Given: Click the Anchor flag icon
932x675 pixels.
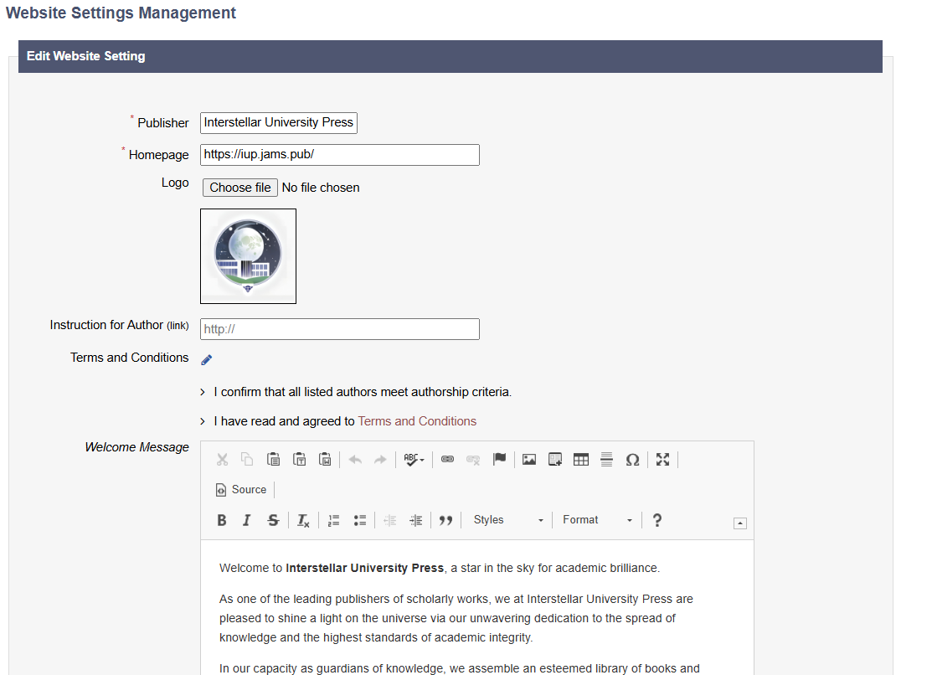Looking at the screenshot, I should pyautogui.click(x=499, y=459).
